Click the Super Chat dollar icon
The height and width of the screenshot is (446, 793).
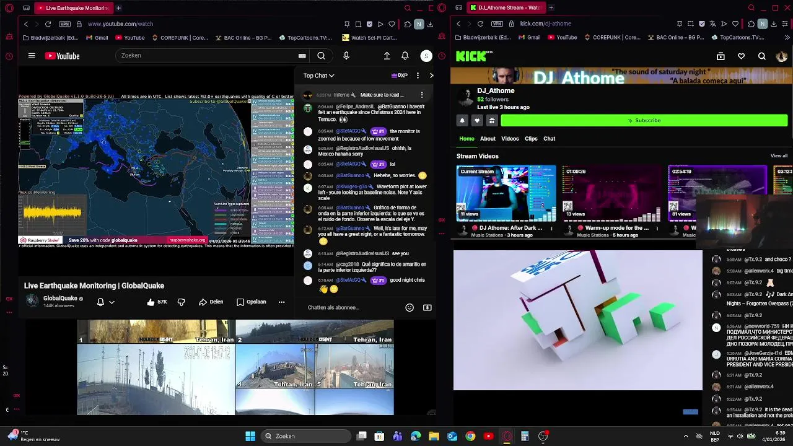[427, 307]
